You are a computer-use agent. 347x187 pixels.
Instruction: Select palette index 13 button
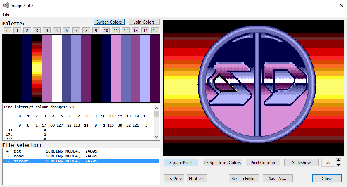(x=135, y=30)
